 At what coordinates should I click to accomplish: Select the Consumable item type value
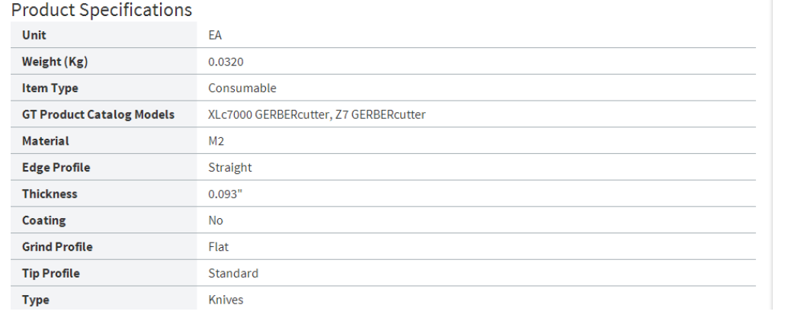242,88
